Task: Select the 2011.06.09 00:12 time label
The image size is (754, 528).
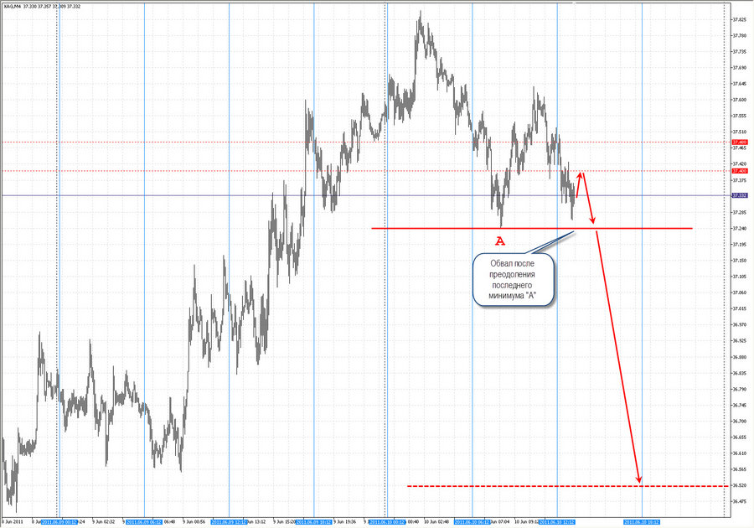Action: pos(59,520)
